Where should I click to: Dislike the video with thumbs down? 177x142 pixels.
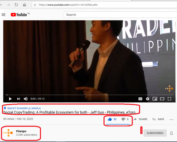tap(123, 119)
